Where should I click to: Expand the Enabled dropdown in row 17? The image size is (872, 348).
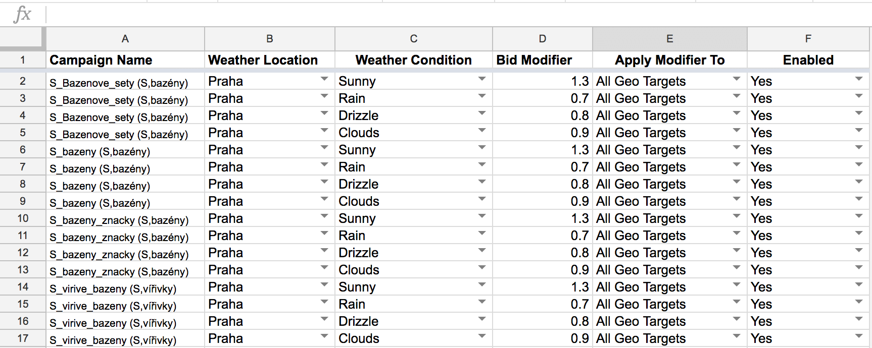(859, 336)
